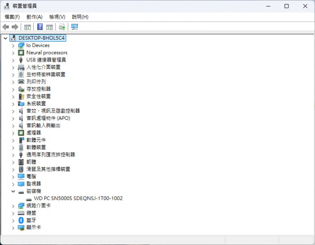Image resolution: width=315 pixels, height=245 pixels.
Task: Click the printer icon for 列印佇列
Action: pyautogui.click(x=21, y=82)
